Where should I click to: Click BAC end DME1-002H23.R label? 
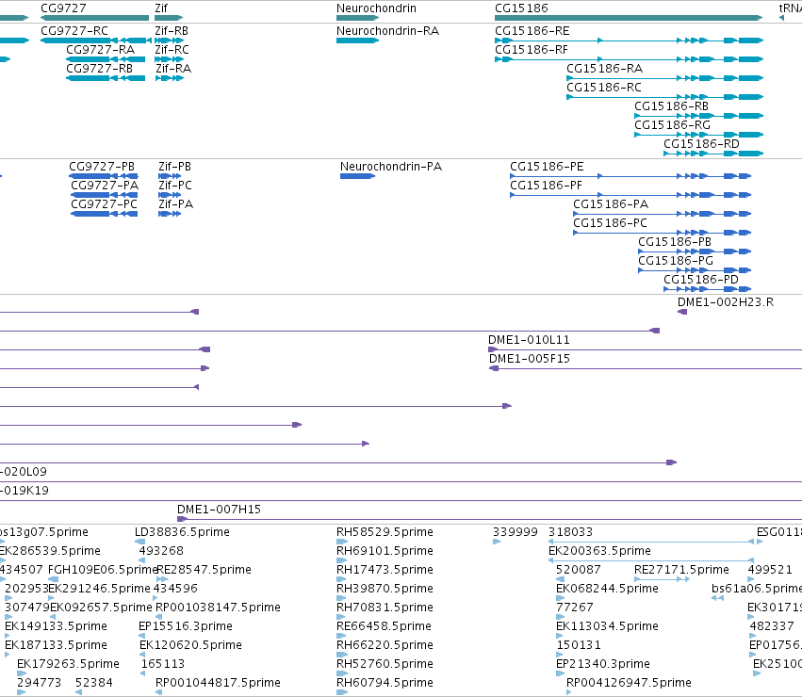726,302
